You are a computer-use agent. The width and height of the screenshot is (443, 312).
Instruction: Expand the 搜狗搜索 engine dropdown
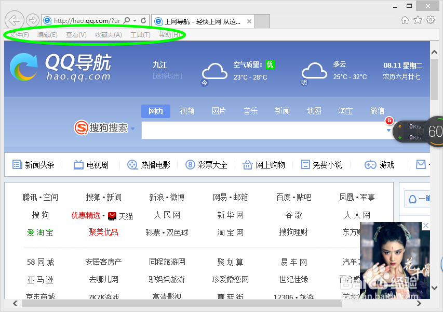point(132,129)
